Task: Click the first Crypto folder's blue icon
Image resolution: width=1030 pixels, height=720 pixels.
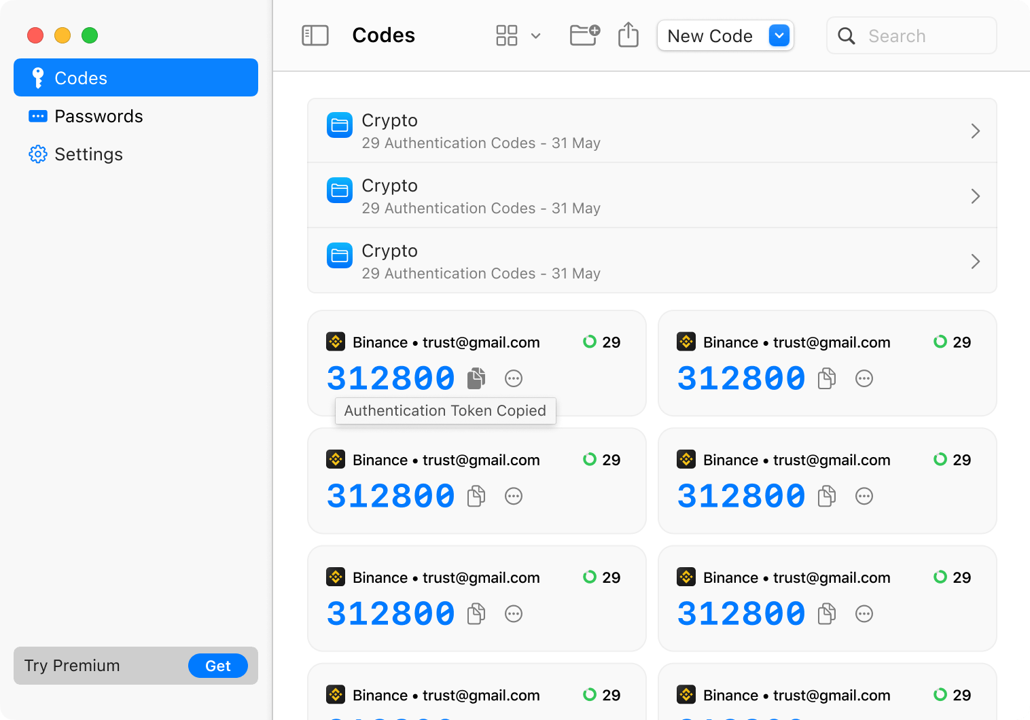Action: point(340,125)
